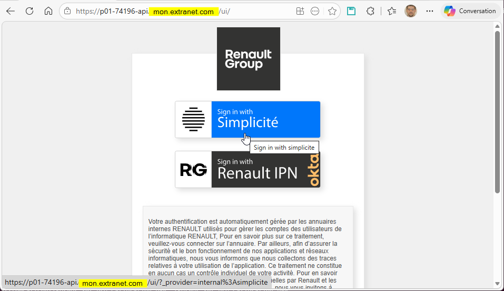Click the Simplicité striped circle logo

point(193,120)
